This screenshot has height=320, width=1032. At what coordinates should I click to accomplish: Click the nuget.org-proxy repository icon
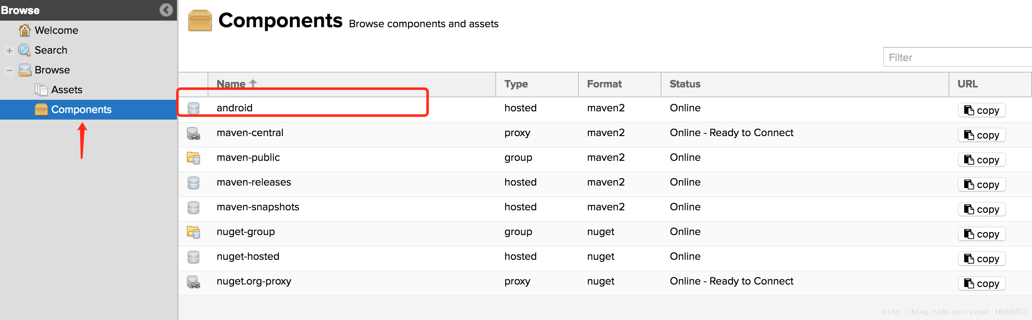[x=193, y=281]
